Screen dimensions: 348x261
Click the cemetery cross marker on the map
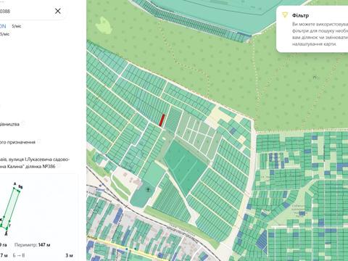coord(148,189)
